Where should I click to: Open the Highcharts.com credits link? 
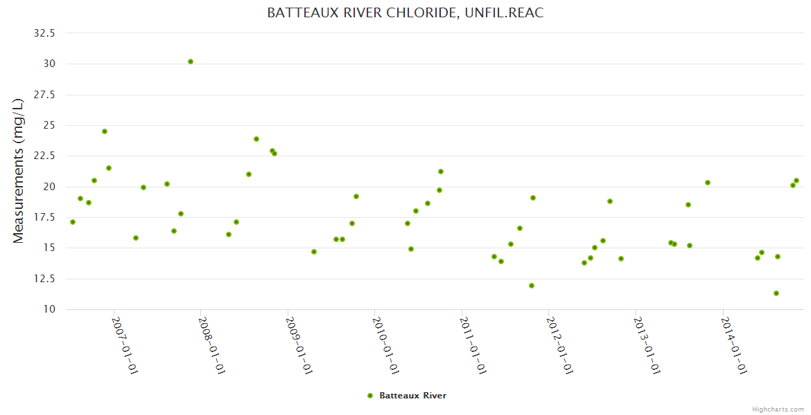778,409
